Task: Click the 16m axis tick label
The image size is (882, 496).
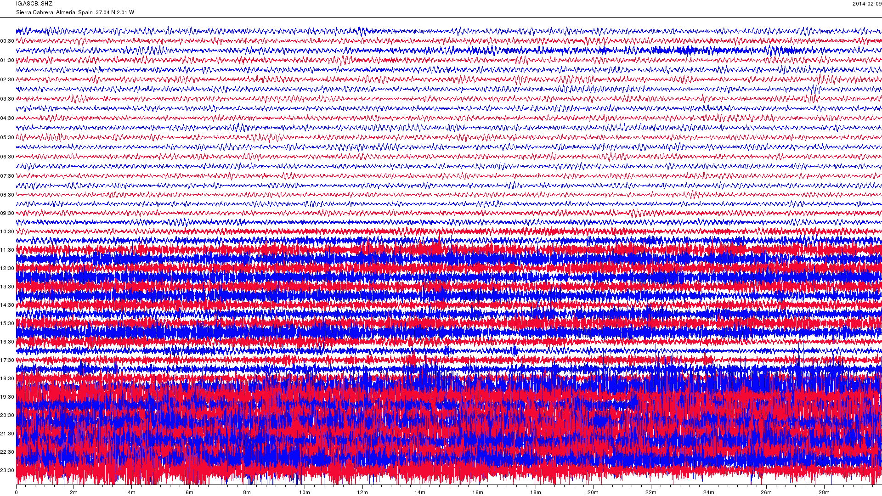Action: coord(478,492)
